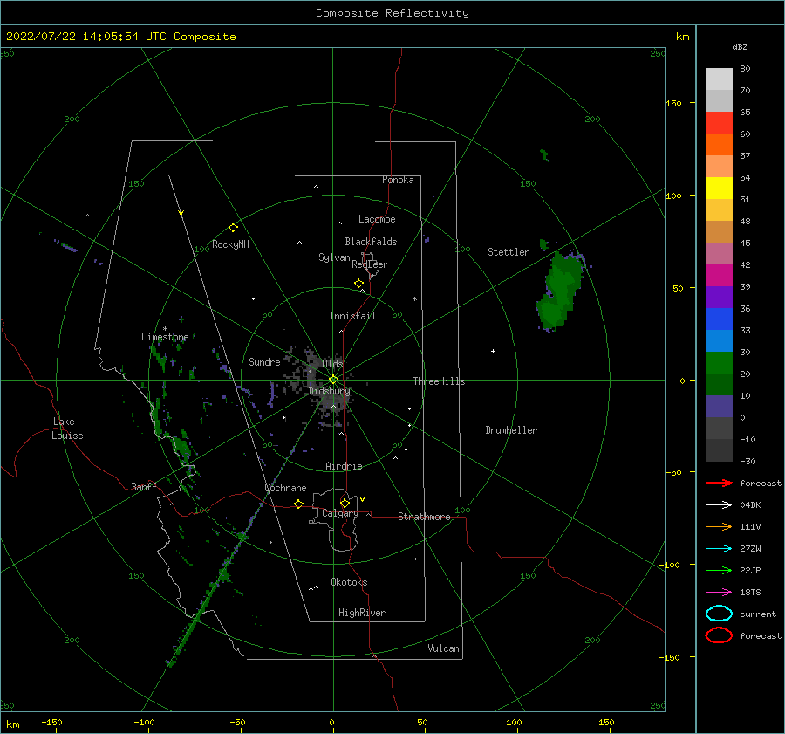
Task: Click the orange 60 dBZ color swatch
Action: (719, 145)
